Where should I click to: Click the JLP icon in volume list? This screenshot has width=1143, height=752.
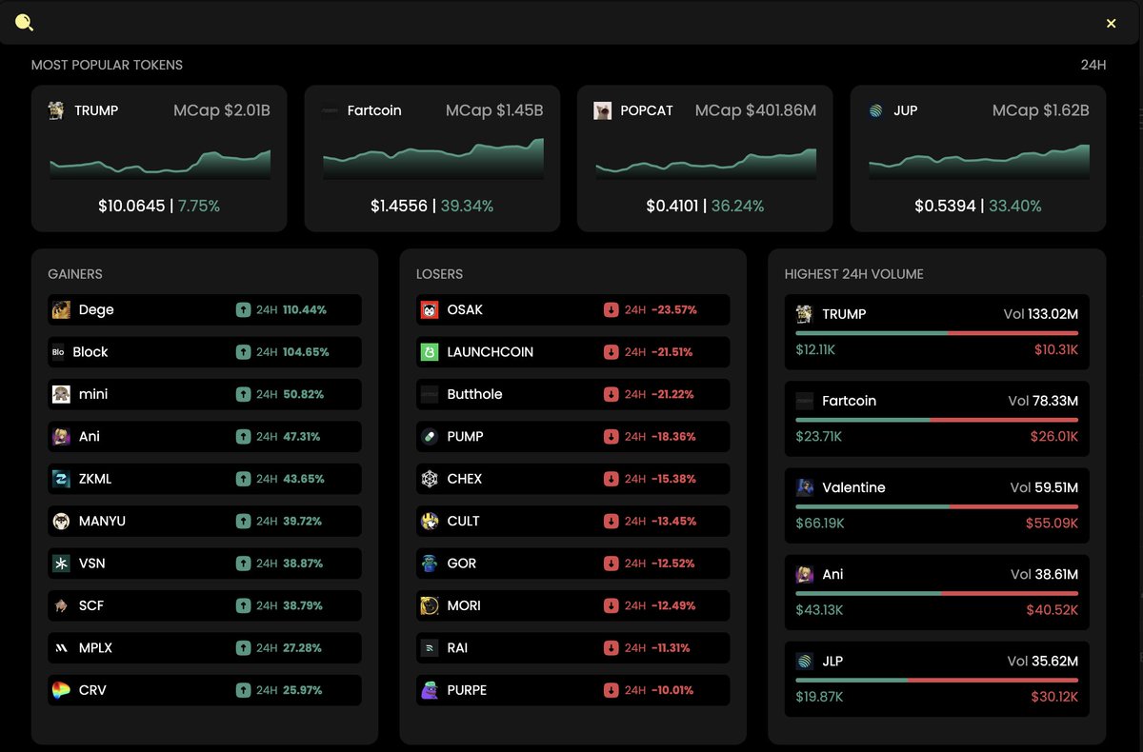point(805,662)
